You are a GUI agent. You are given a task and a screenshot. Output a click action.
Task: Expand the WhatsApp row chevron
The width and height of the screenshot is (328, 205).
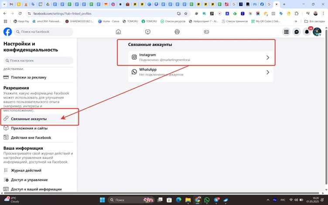268,72
